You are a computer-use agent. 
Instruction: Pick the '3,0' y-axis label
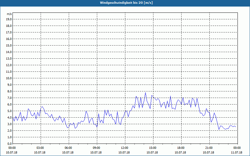click(9, 124)
